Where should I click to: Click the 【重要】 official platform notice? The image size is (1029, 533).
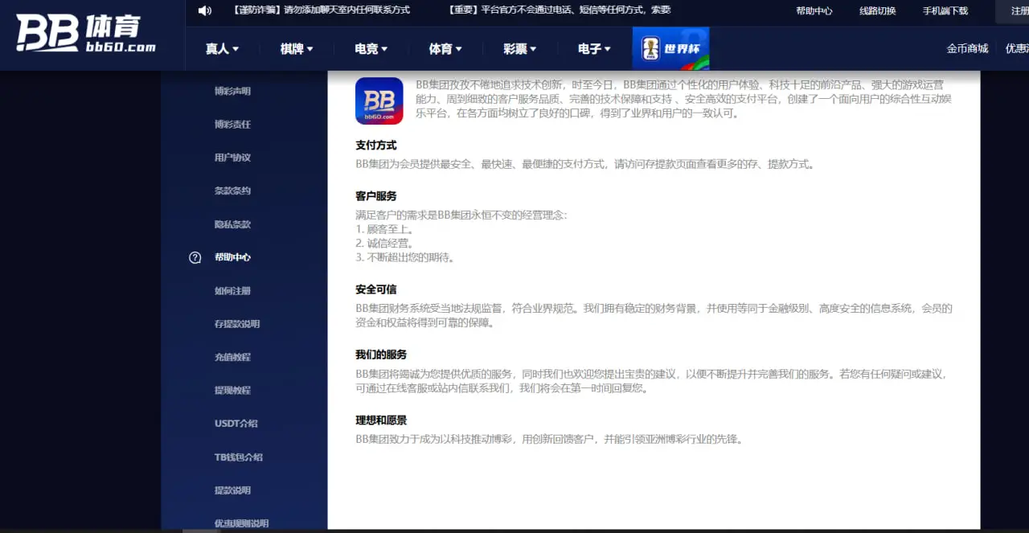tap(560, 10)
